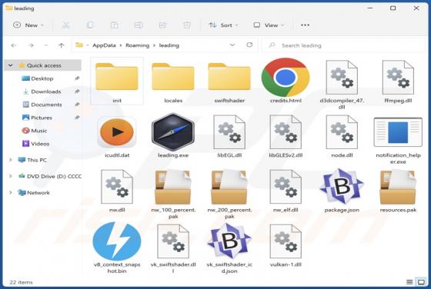The width and height of the screenshot is (431, 289).
Task: Select the nw_elf.dll file
Action: pos(286,191)
